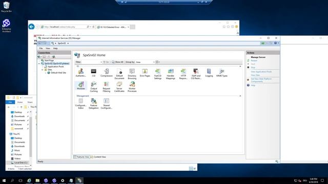Image resolution: width=328 pixels, height=184 pixels.
Task: Click Internet Explorer in the taskbar
Action: click(x=29, y=180)
